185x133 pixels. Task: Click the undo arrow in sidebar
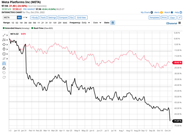click(4, 72)
